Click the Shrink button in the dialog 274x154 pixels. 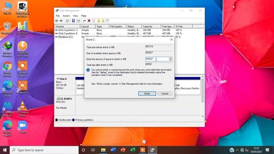coord(147,94)
